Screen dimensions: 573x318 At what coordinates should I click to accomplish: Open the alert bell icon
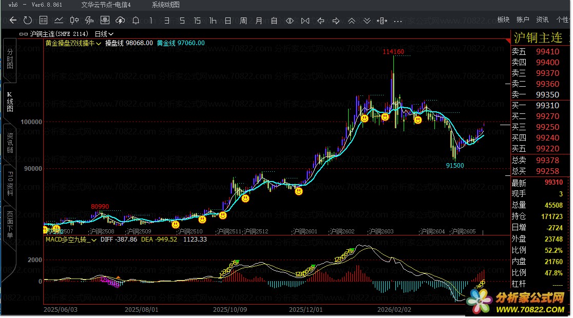pos(136,21)
